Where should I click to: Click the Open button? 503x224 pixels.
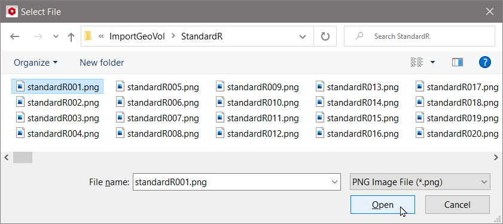pos(383,204)
